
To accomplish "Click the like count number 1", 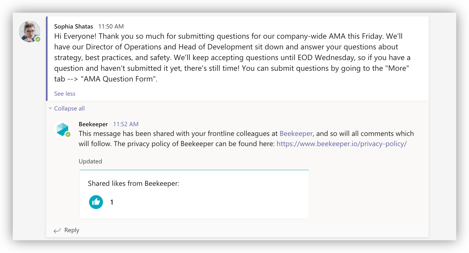I will pyautogui.click(x=112, y=202).
